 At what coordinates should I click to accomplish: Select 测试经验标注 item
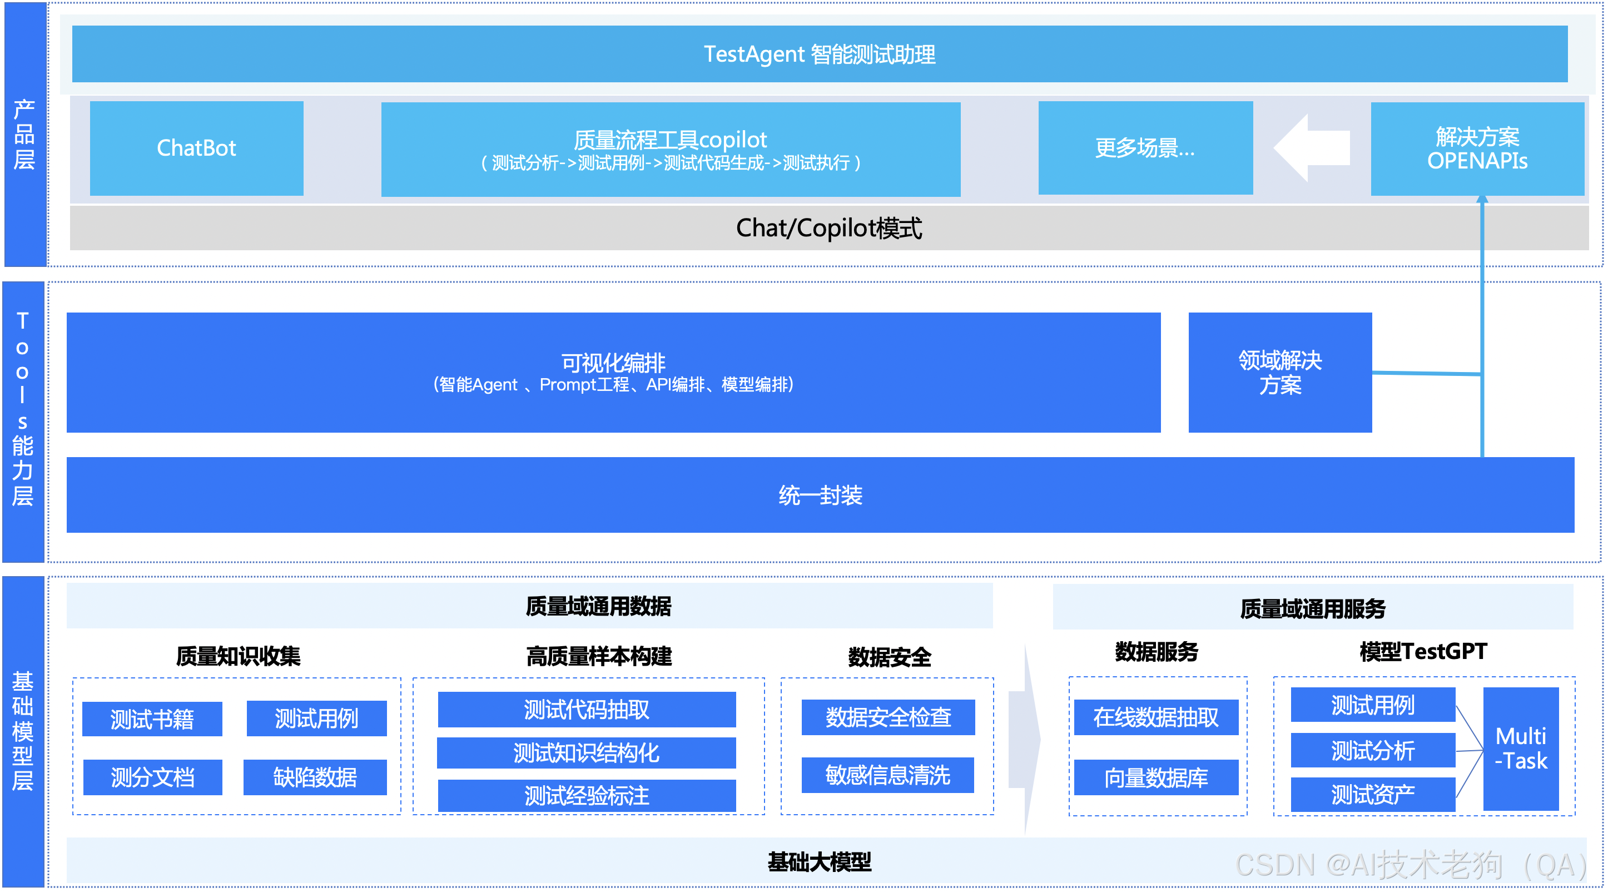pos(587,796)
